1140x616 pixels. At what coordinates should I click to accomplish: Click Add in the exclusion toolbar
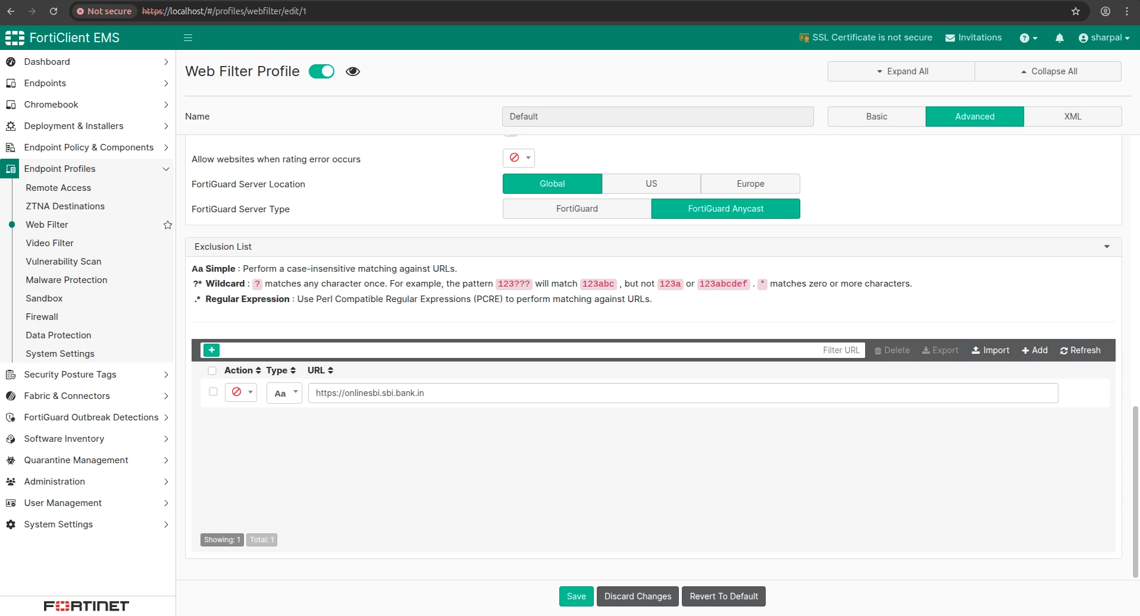(1035, 350)
